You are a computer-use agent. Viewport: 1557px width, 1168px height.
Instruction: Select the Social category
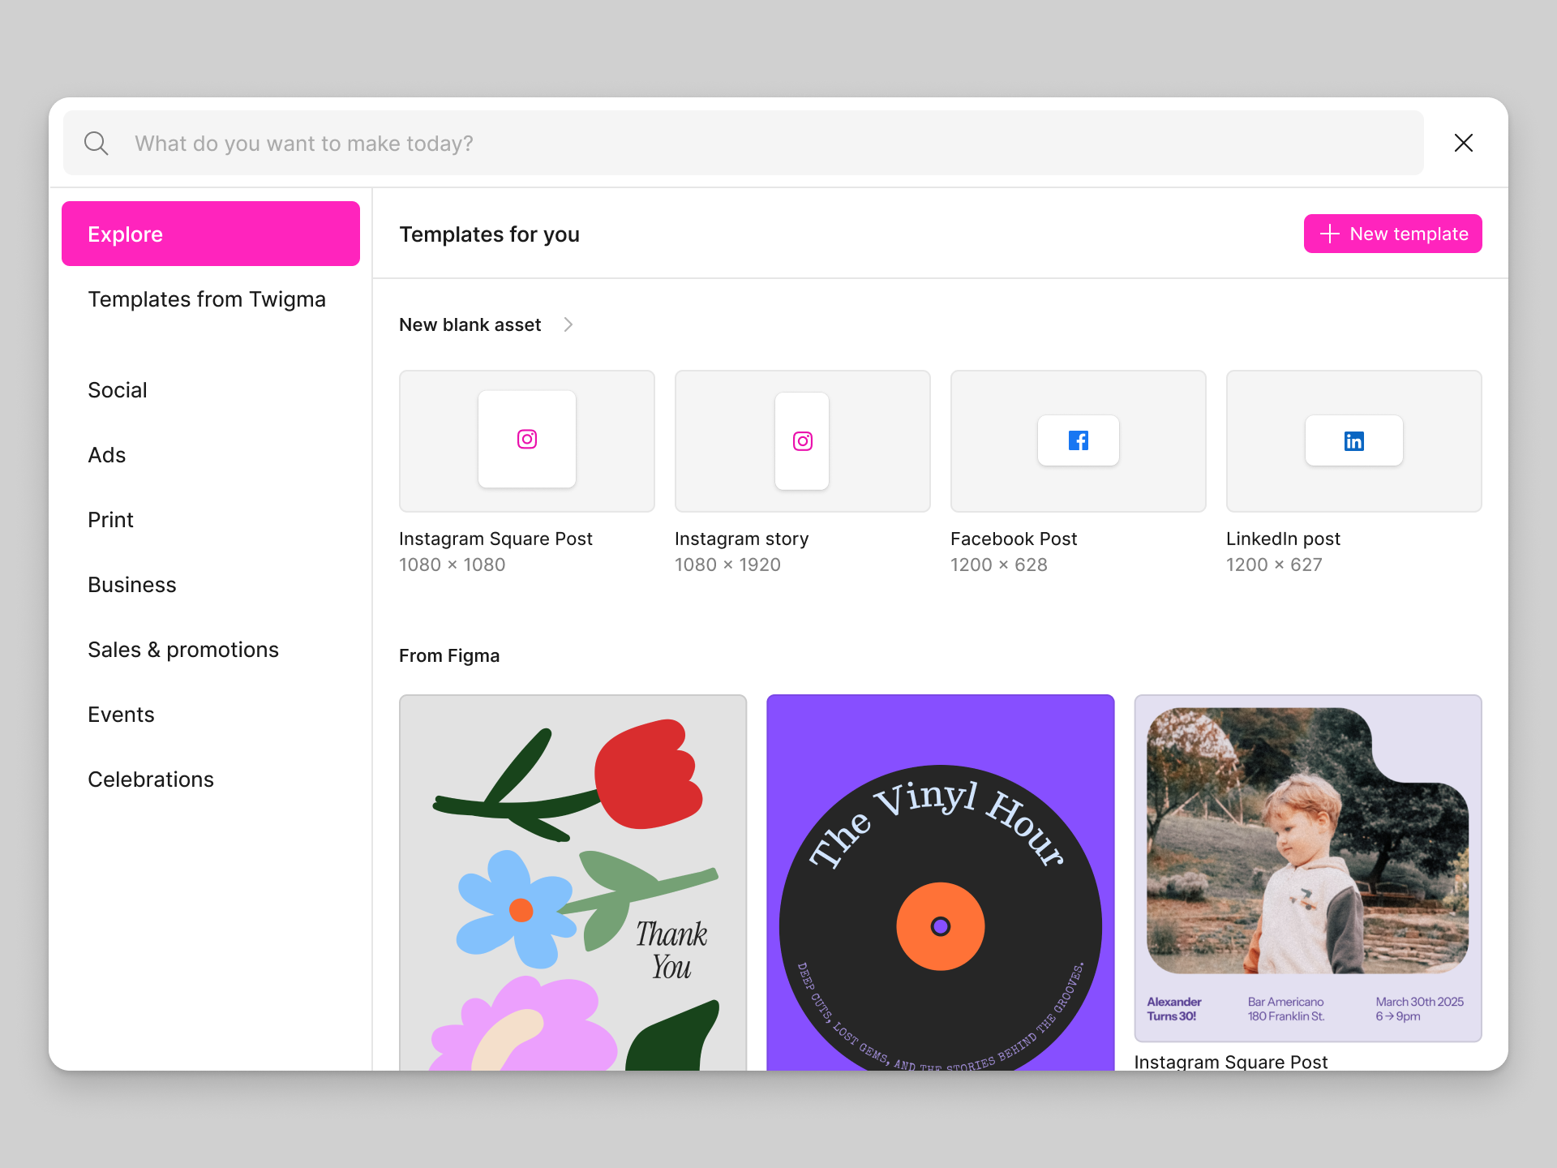(117, 389)
